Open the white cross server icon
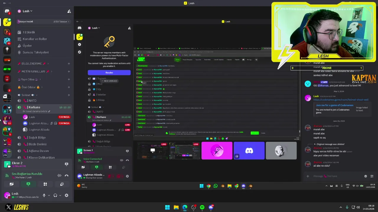The image size is (378, 212). tap(7, 50)
